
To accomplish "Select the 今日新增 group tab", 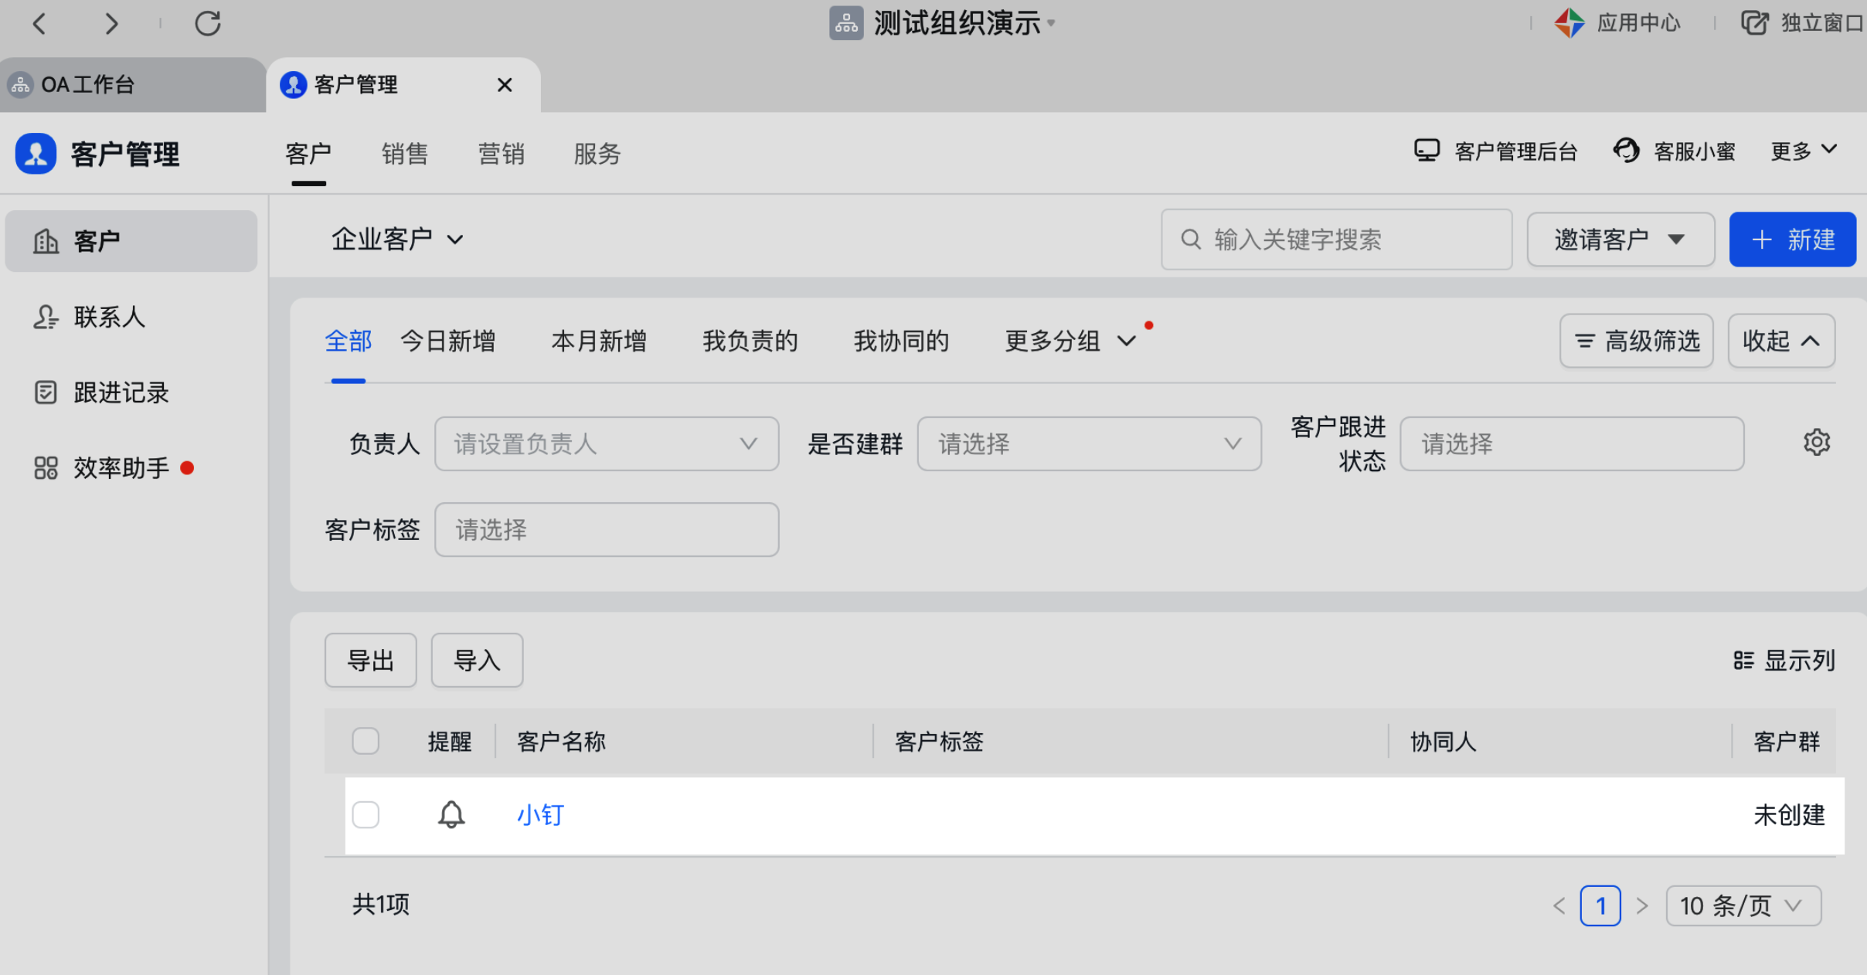I will coord(447,341).
